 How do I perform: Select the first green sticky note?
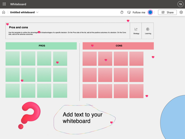point(13,59)
